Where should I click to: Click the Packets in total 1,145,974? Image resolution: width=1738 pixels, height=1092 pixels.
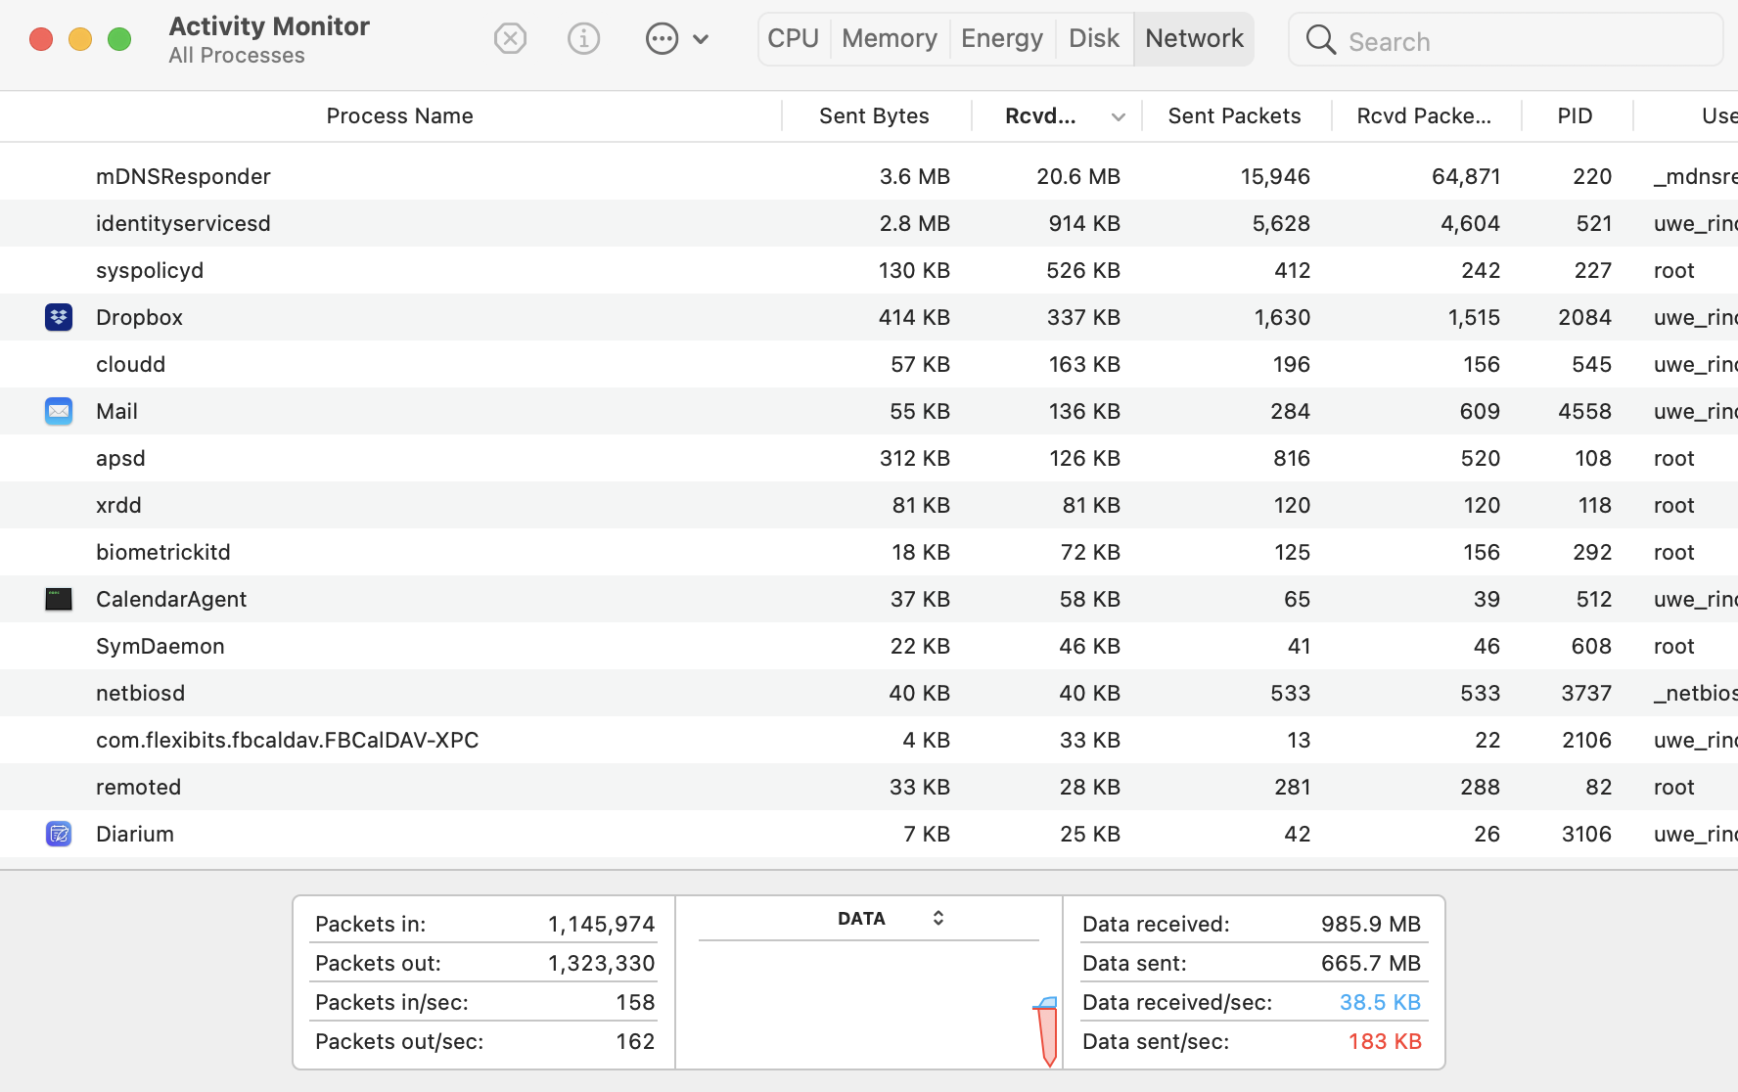602,924
